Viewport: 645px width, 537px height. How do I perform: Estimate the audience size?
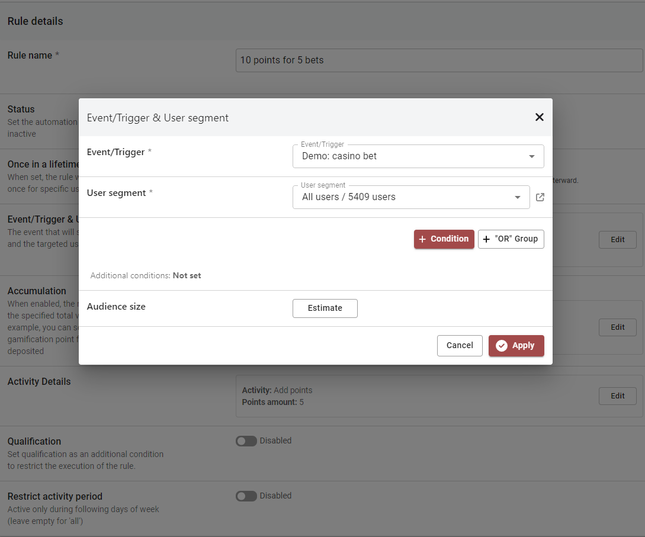click(x=325, y=308)
